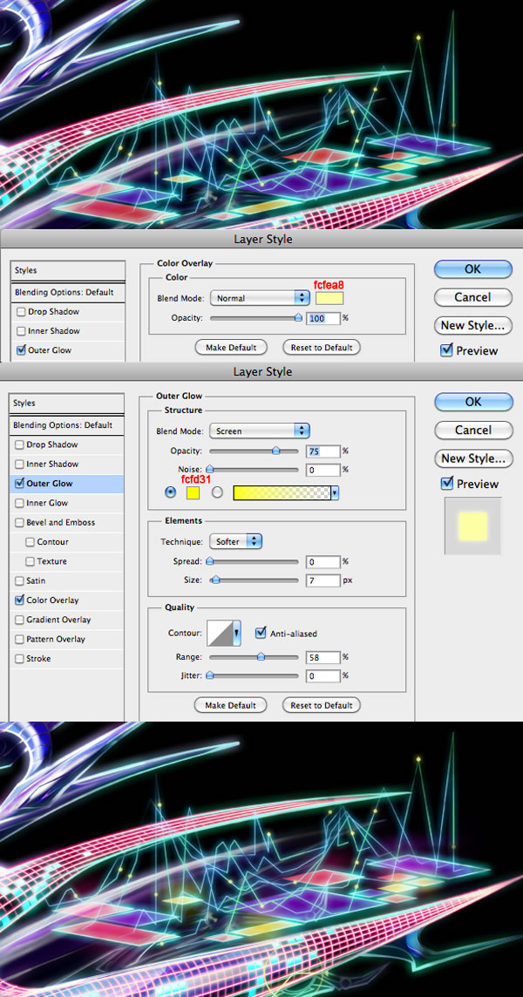Click the pale yellow overlay color swatch

(x=329, y=298)
